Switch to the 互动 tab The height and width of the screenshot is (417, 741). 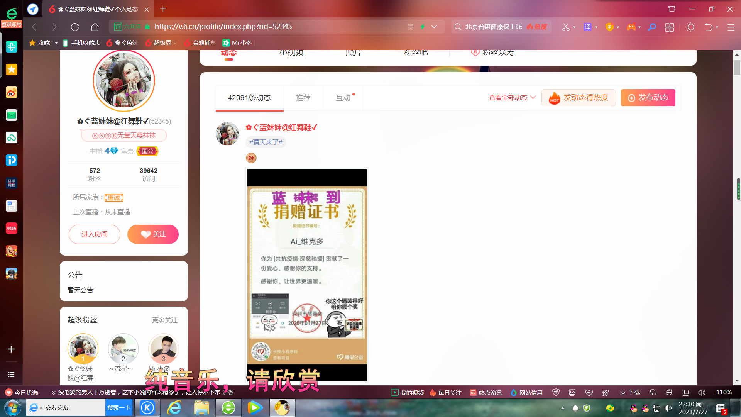click(343, 98)
